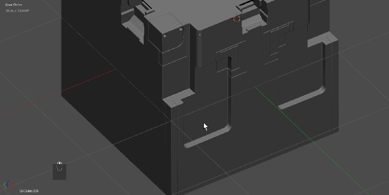The height and width of the screenshot is (195, 389).
Task: Click the User Ortho view label
Action: pyautogui.click(x=13, y=5)
